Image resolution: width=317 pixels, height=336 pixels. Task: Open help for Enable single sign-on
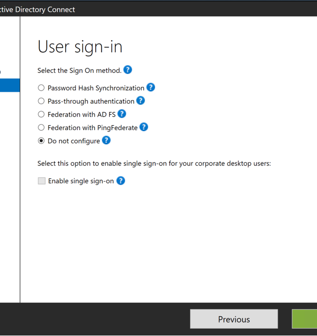[x=120, y=180]
